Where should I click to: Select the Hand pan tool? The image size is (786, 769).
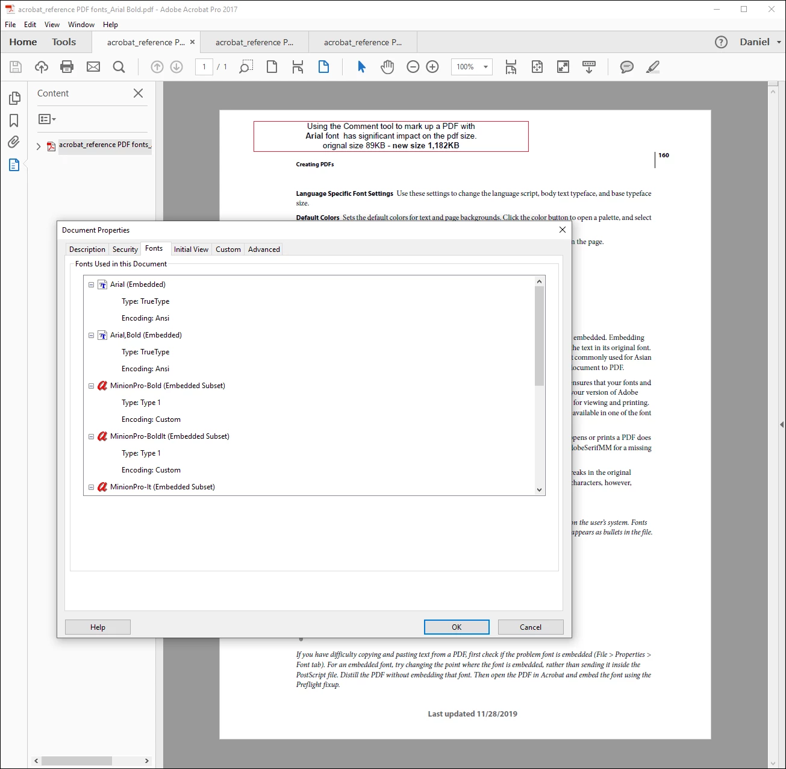pos(387,67)
